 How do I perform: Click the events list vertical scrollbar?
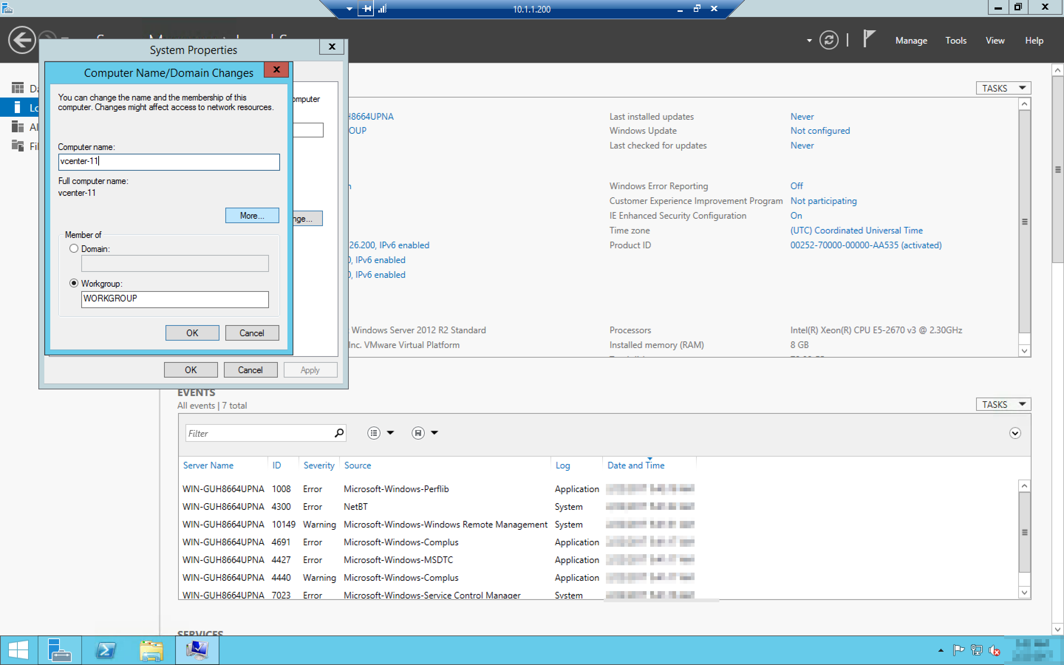click(1024, 532)
